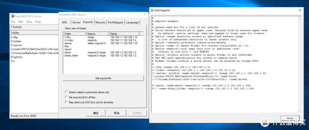Click Folder header in main haneWIN window
This screenshot has height=130, width=309.
tap(34, 32)
